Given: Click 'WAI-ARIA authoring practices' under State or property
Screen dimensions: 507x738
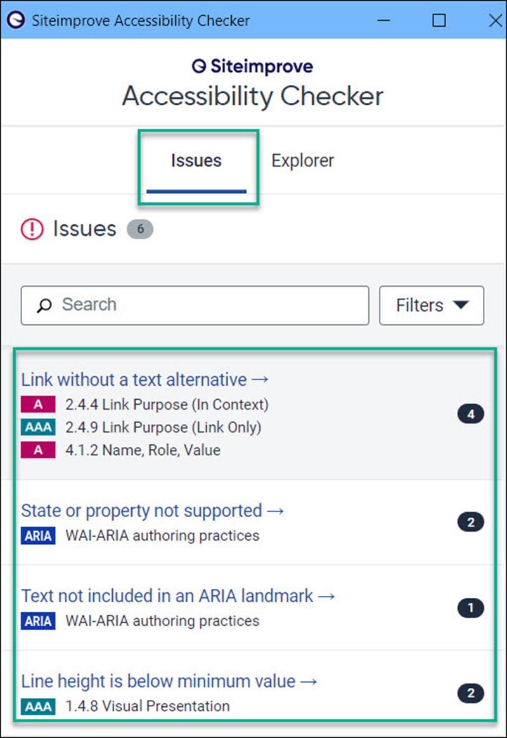Looking at the screenshot, I should coord(162,536).
